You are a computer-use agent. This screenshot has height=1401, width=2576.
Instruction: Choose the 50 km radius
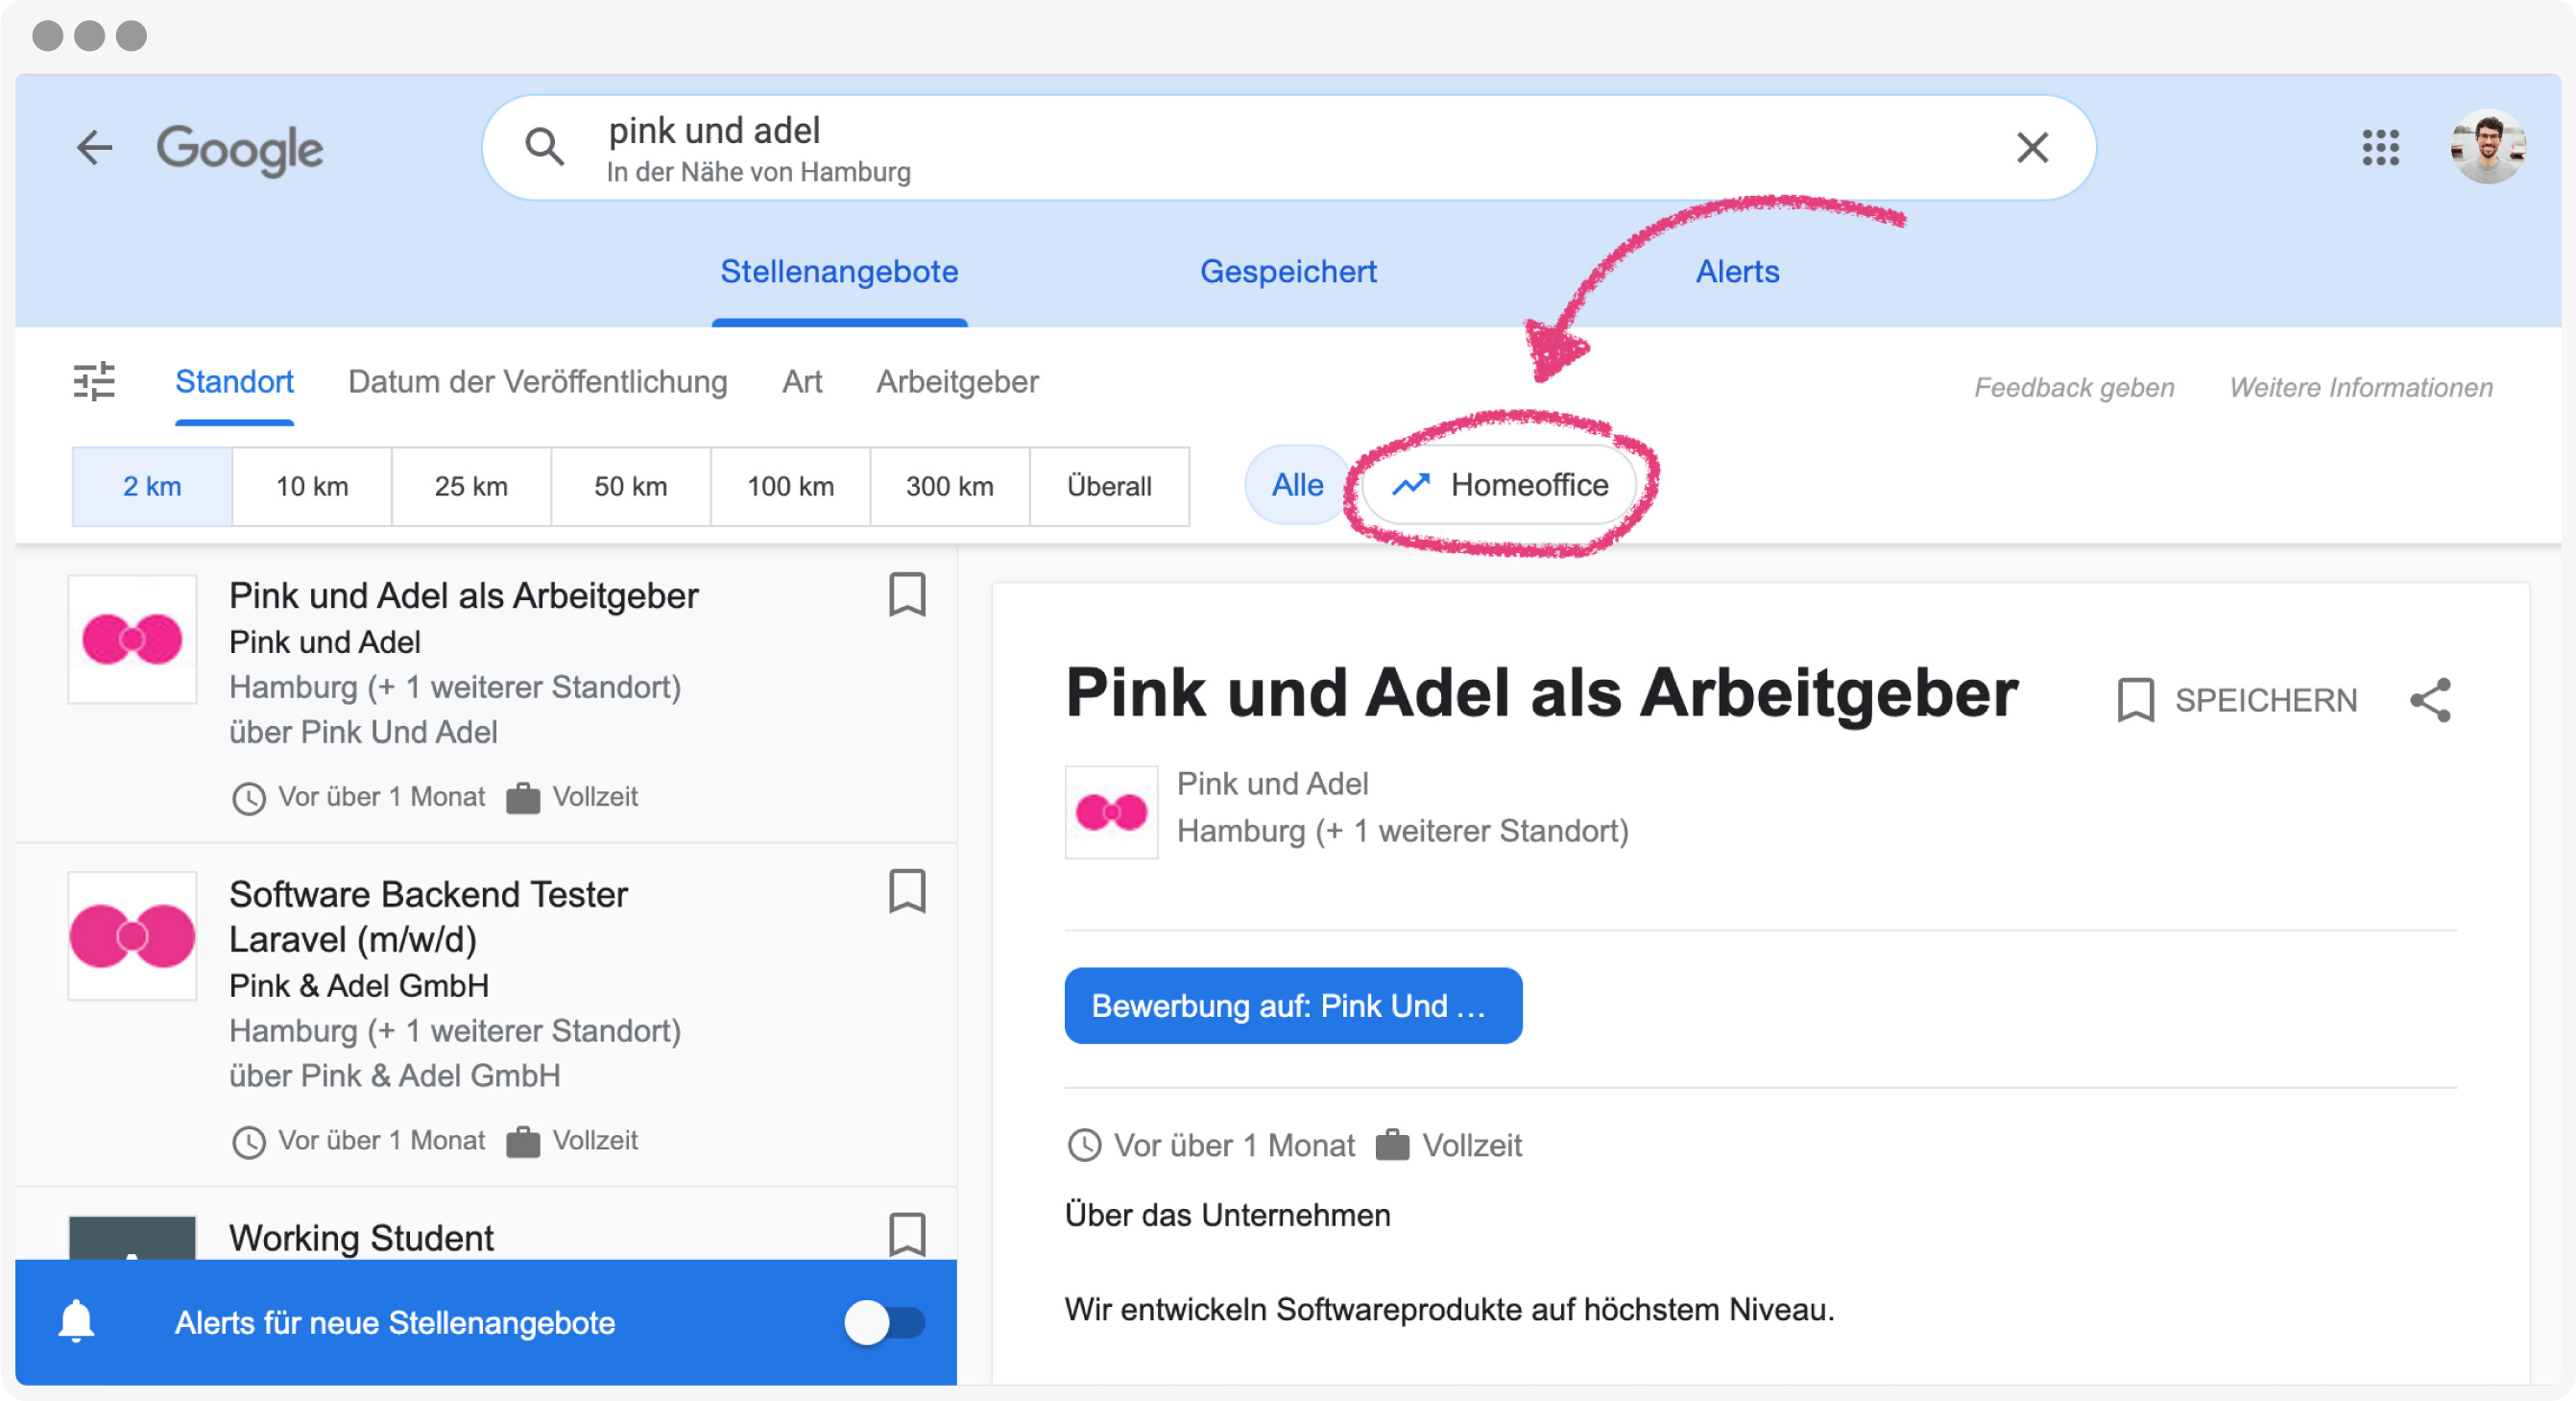pos(631,486)
